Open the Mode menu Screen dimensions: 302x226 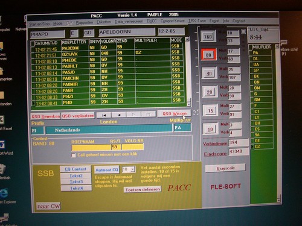pos(58,24)
